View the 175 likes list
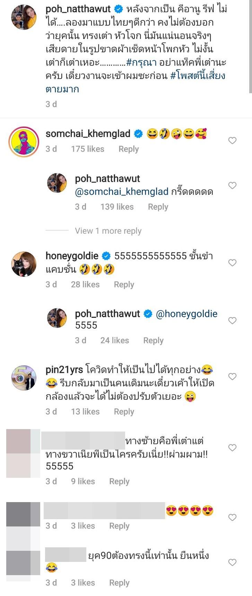The image size is (252, 596). pos(88,149)
